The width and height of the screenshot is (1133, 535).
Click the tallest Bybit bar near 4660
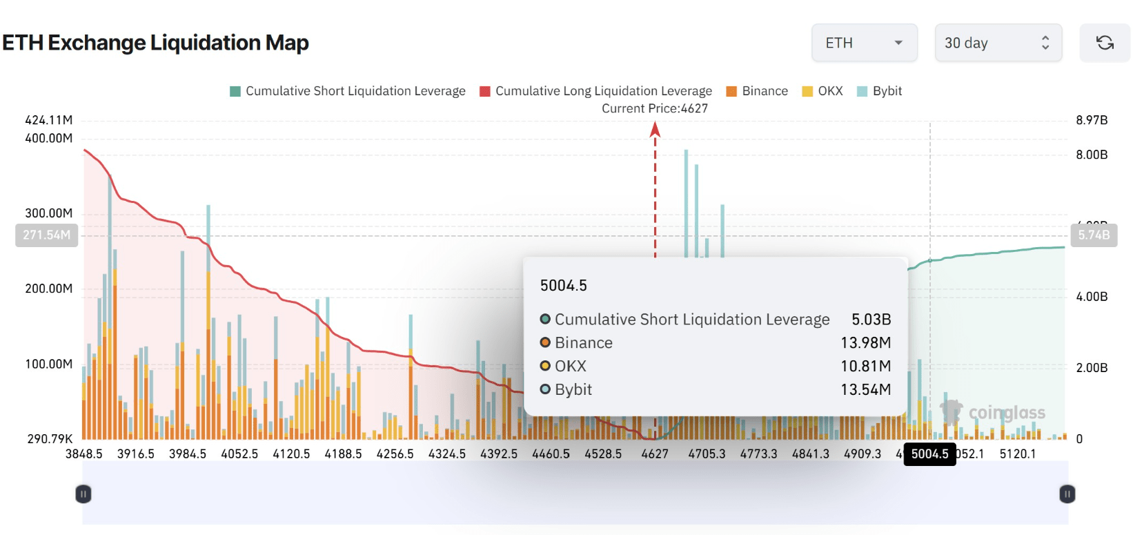pos(686,204)
